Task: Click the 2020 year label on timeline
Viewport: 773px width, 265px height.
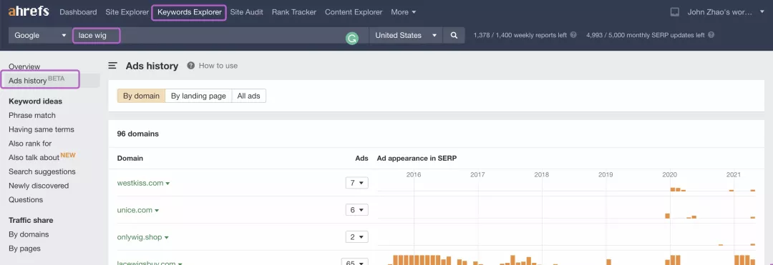Action: [x=669, y=174]
